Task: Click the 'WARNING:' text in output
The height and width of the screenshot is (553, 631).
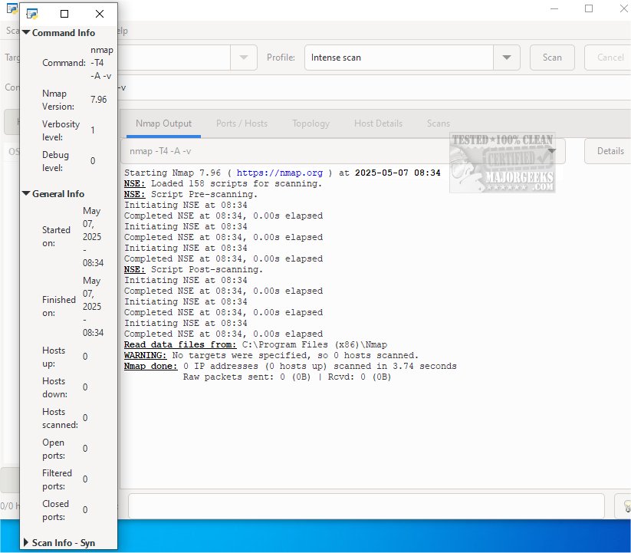Action: pos(145,355)
